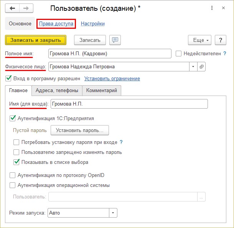Screen dimensions: 234x228
Task: Click Установить пароль... button
Action: pos(80,130)
